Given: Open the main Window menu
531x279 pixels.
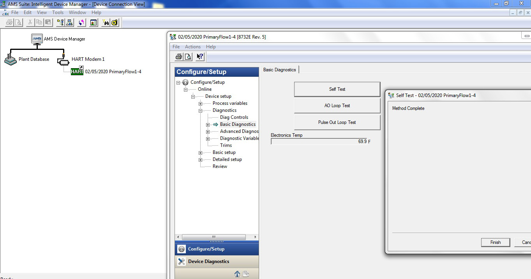Looking at the screenshot, I should click(78, 12).
